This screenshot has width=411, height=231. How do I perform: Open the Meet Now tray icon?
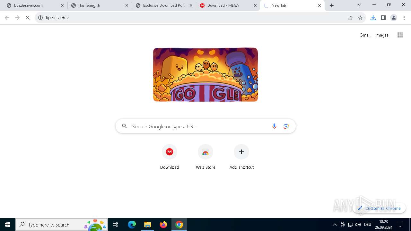[343, 225]
